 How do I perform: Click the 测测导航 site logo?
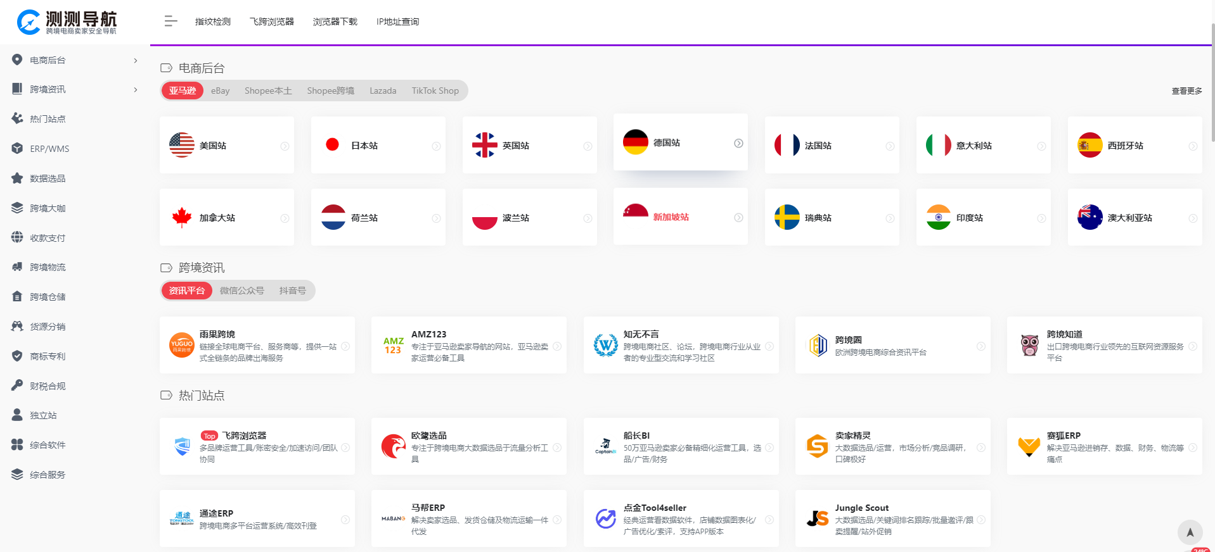67,22
